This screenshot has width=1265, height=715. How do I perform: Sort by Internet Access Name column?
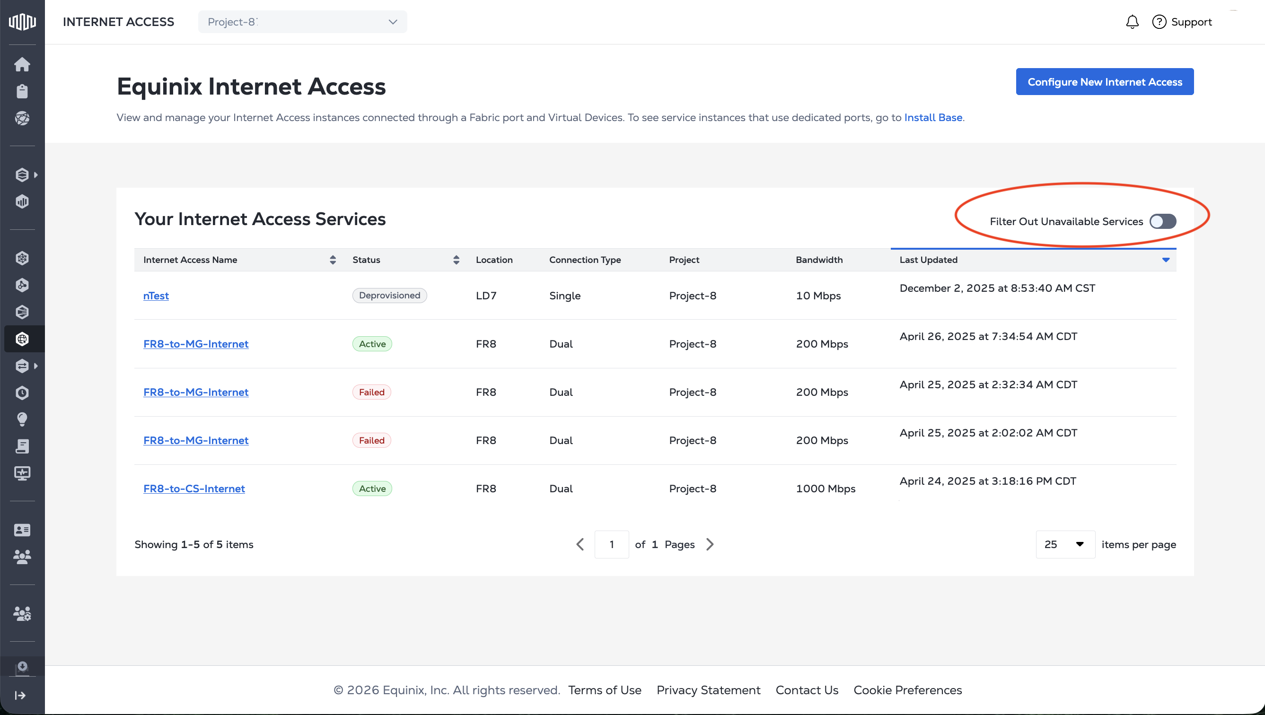333,260
